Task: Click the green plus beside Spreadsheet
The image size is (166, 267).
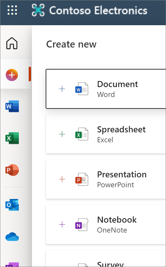Action: click(x=62, y=134)
